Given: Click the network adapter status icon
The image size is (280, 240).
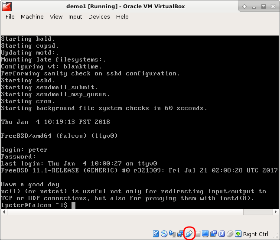Looking at the screenshot, I should point(180,234).
